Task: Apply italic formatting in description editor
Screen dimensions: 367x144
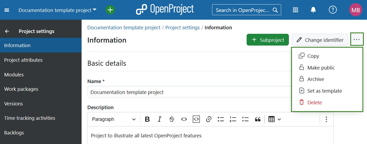Action: [x=159, y=119]
